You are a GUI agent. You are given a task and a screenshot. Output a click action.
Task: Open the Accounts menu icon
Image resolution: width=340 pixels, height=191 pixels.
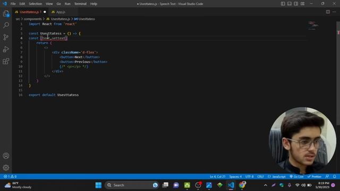(6, 155)
